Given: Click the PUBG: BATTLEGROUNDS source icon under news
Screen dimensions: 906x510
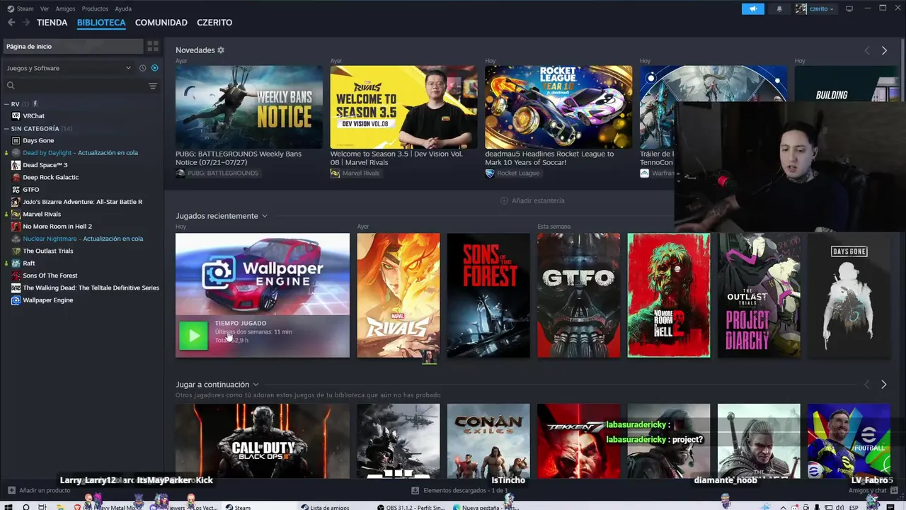Looking at the screenshot, I should coord(180,173).
